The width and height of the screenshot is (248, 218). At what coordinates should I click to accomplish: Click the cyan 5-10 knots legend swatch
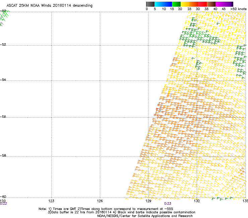pyautogui.click(x=159, y=4)
